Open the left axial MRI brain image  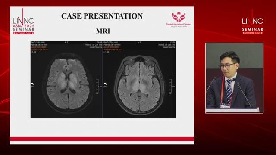[67, 80]
